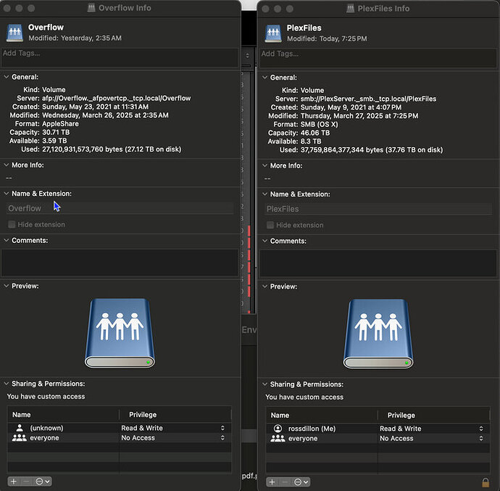
Task: Click the (unknown) user icon in Overflow permissions
Action: click(20, 428)
